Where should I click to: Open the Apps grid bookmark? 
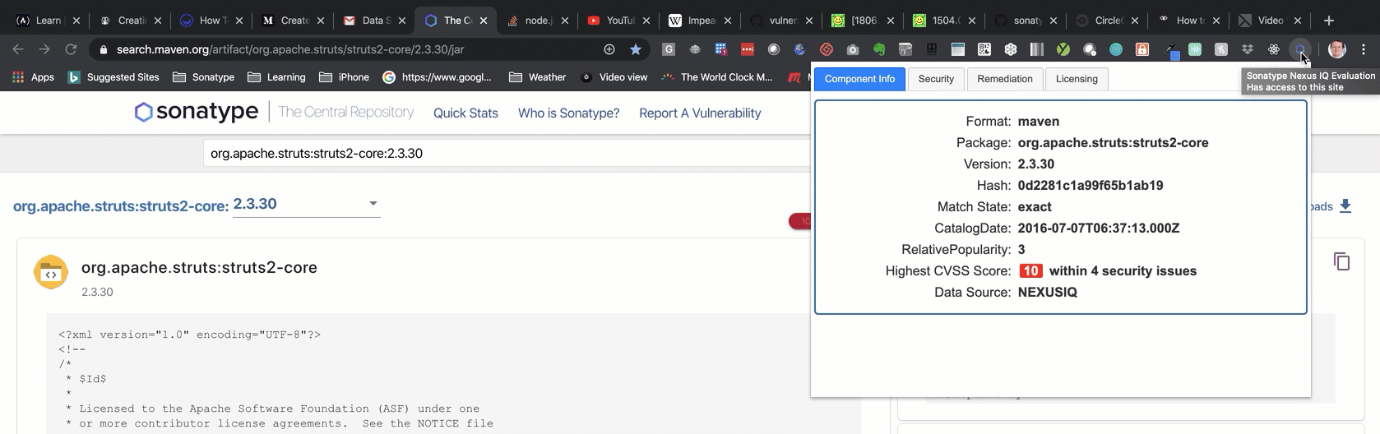33,77
